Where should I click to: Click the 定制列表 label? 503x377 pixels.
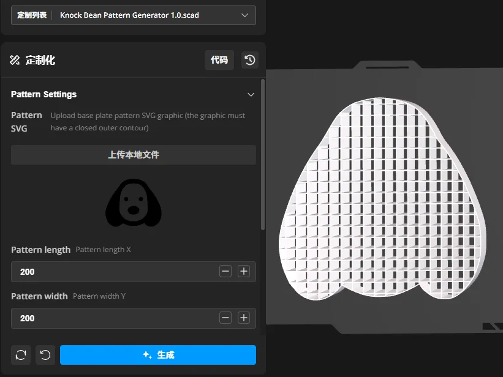(x=32, y=15)
